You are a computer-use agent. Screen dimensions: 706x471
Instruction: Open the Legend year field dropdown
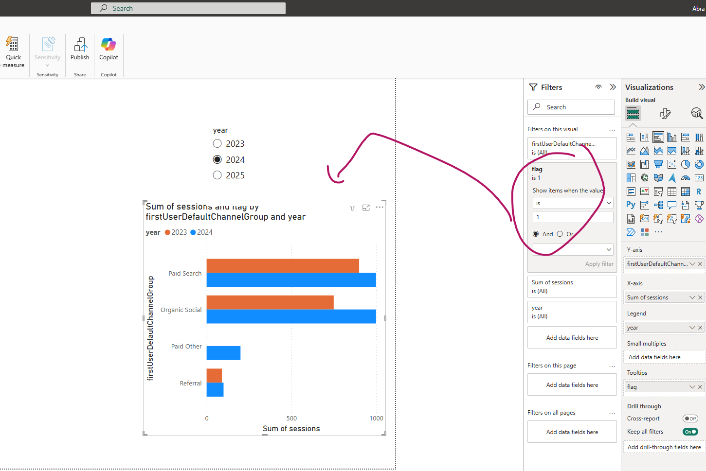[692, 328]
